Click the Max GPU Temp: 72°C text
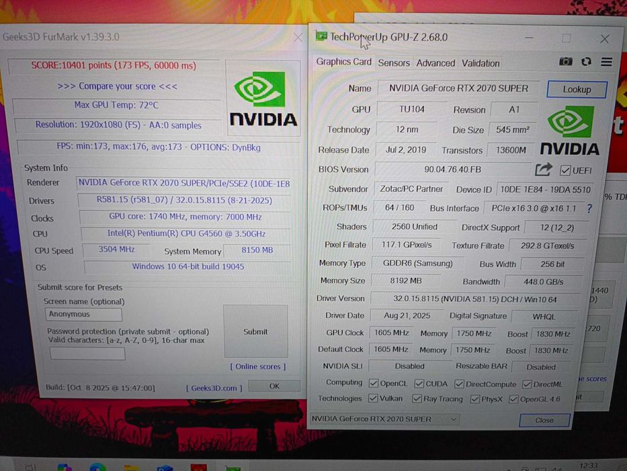627x471 pixels. pos(116,106)
